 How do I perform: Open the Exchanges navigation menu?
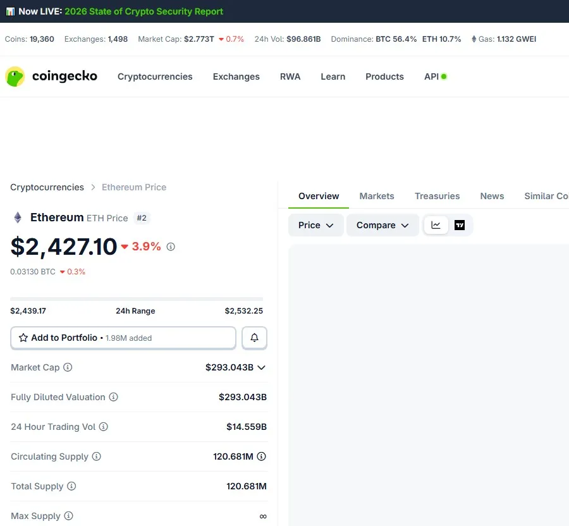(x=236, y=76)
